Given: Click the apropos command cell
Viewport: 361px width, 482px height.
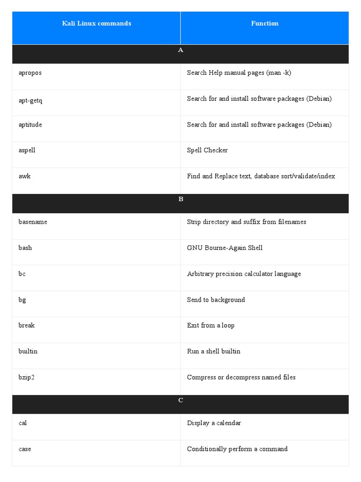Looking at the screenshot, I should [x=96, y=77].
